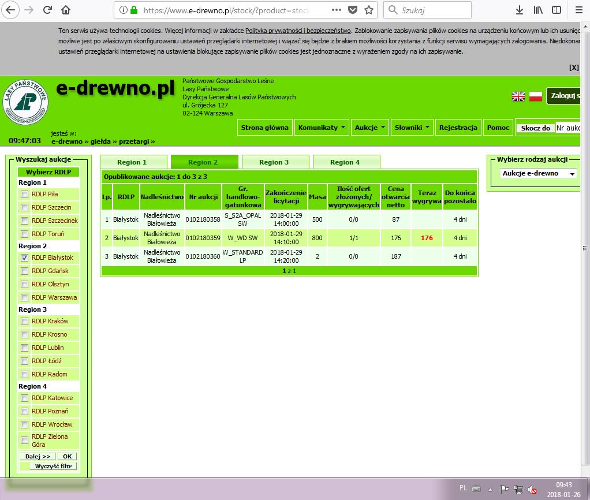Check the RDLP Kraków checkbox
The height and width of the screenshot is (500, 590).
24,321
